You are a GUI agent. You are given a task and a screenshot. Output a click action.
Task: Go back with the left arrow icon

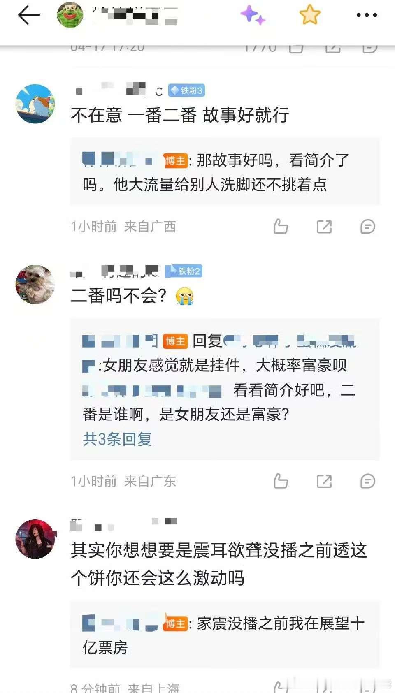[x=29, y=16]
